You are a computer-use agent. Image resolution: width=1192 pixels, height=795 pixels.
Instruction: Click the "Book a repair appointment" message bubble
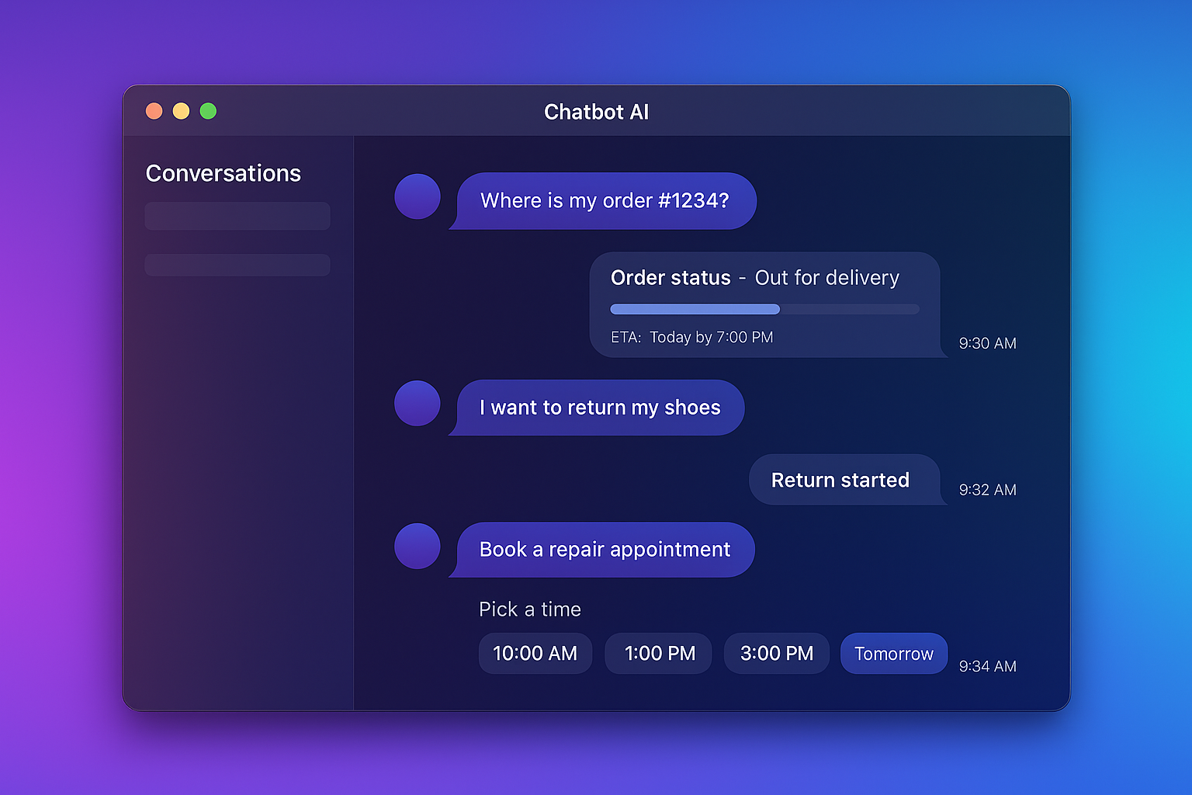[605, 550]
